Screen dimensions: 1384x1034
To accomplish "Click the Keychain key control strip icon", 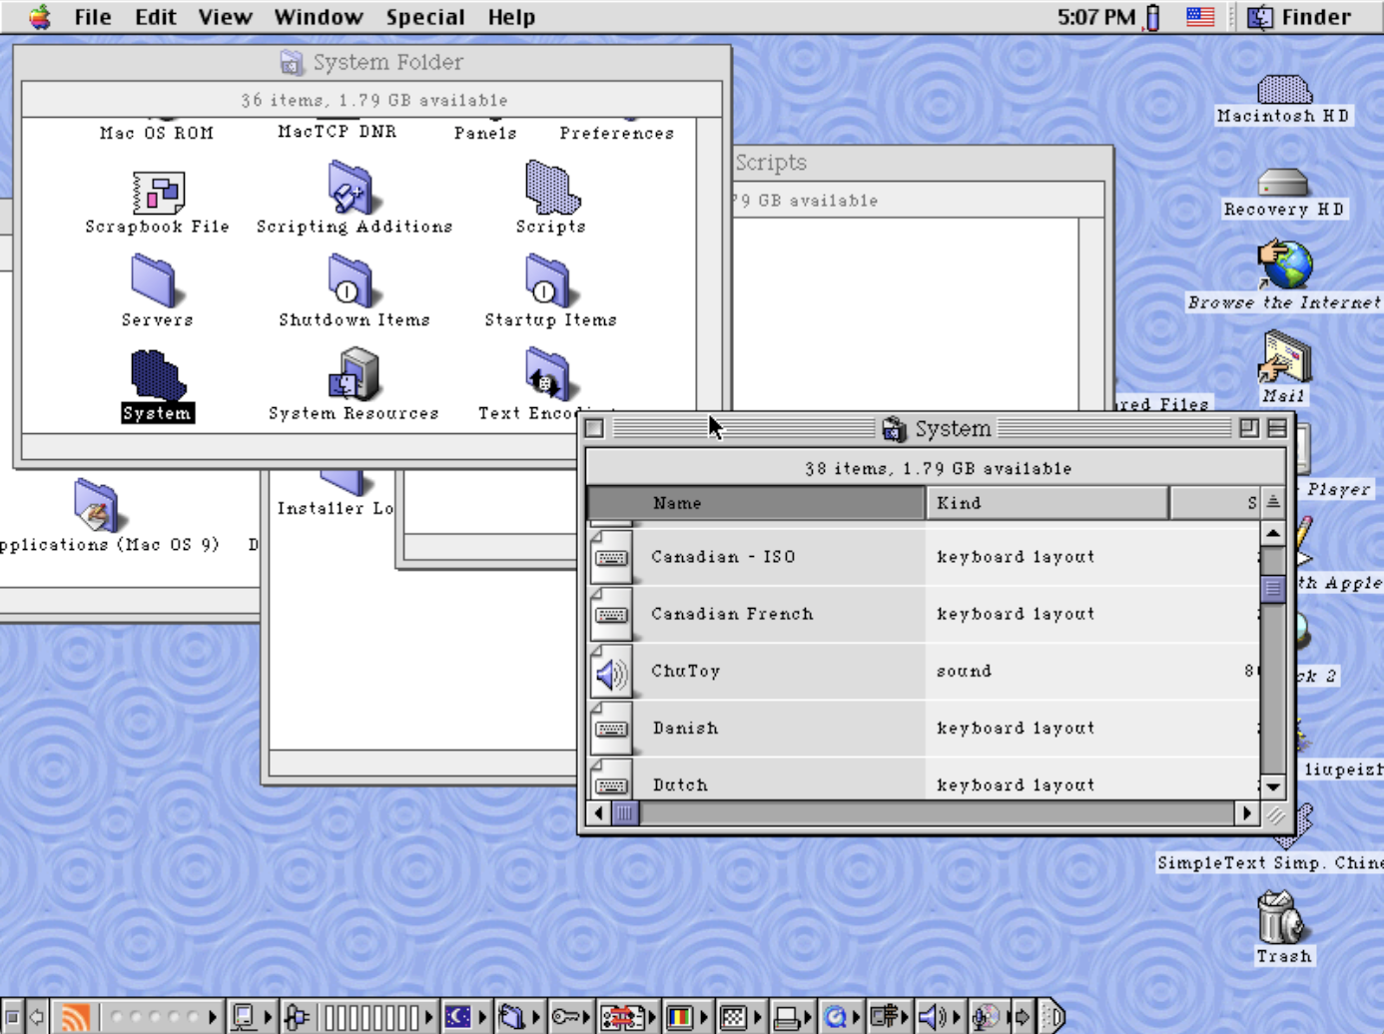I will coord(566,1017).
